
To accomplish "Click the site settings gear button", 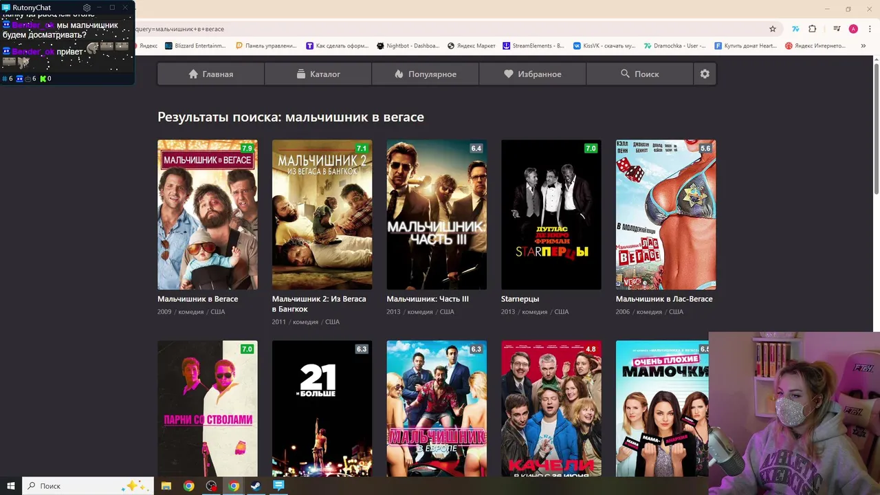I will pyautogui.click(x=705, y=74).
